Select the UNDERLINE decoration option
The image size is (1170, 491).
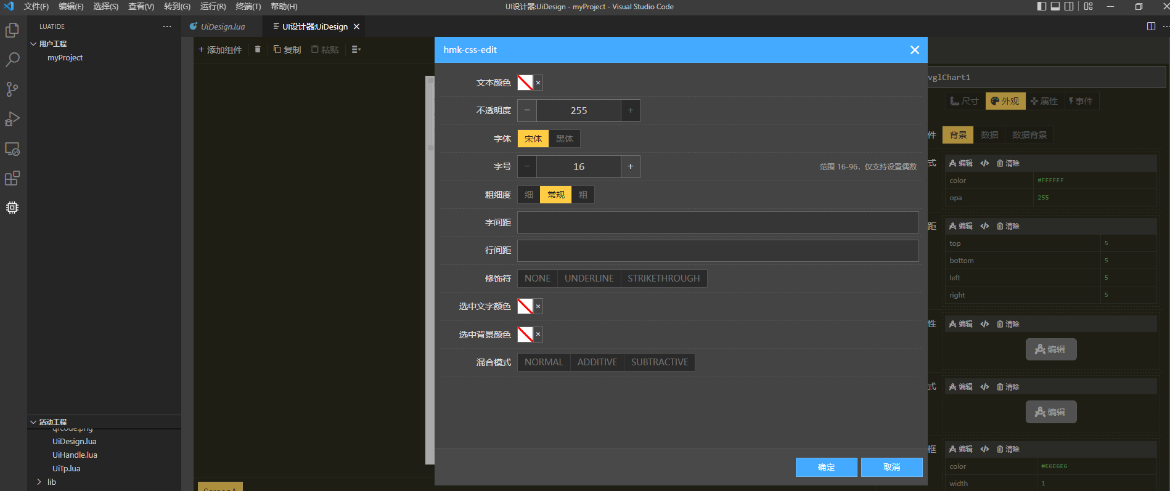tap(589, 278)
